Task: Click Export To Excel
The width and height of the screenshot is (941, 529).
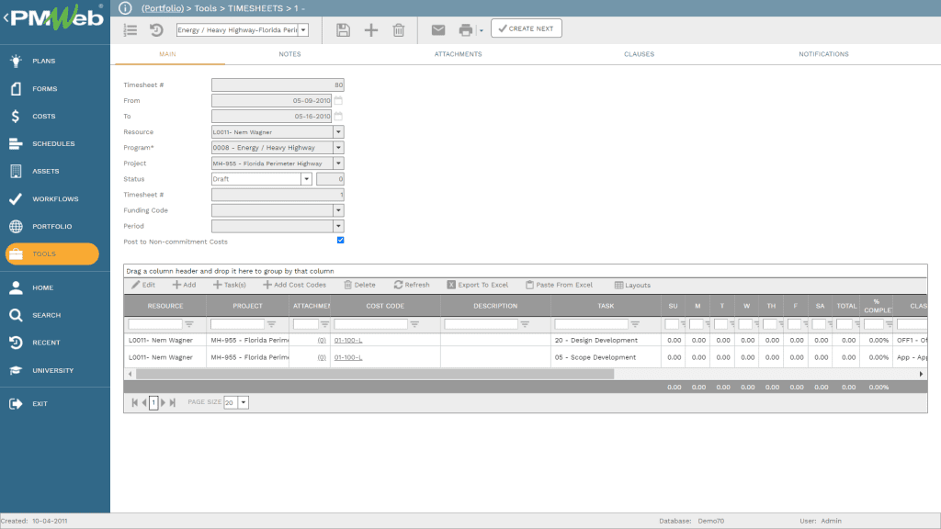Action: tap(477, 285)
